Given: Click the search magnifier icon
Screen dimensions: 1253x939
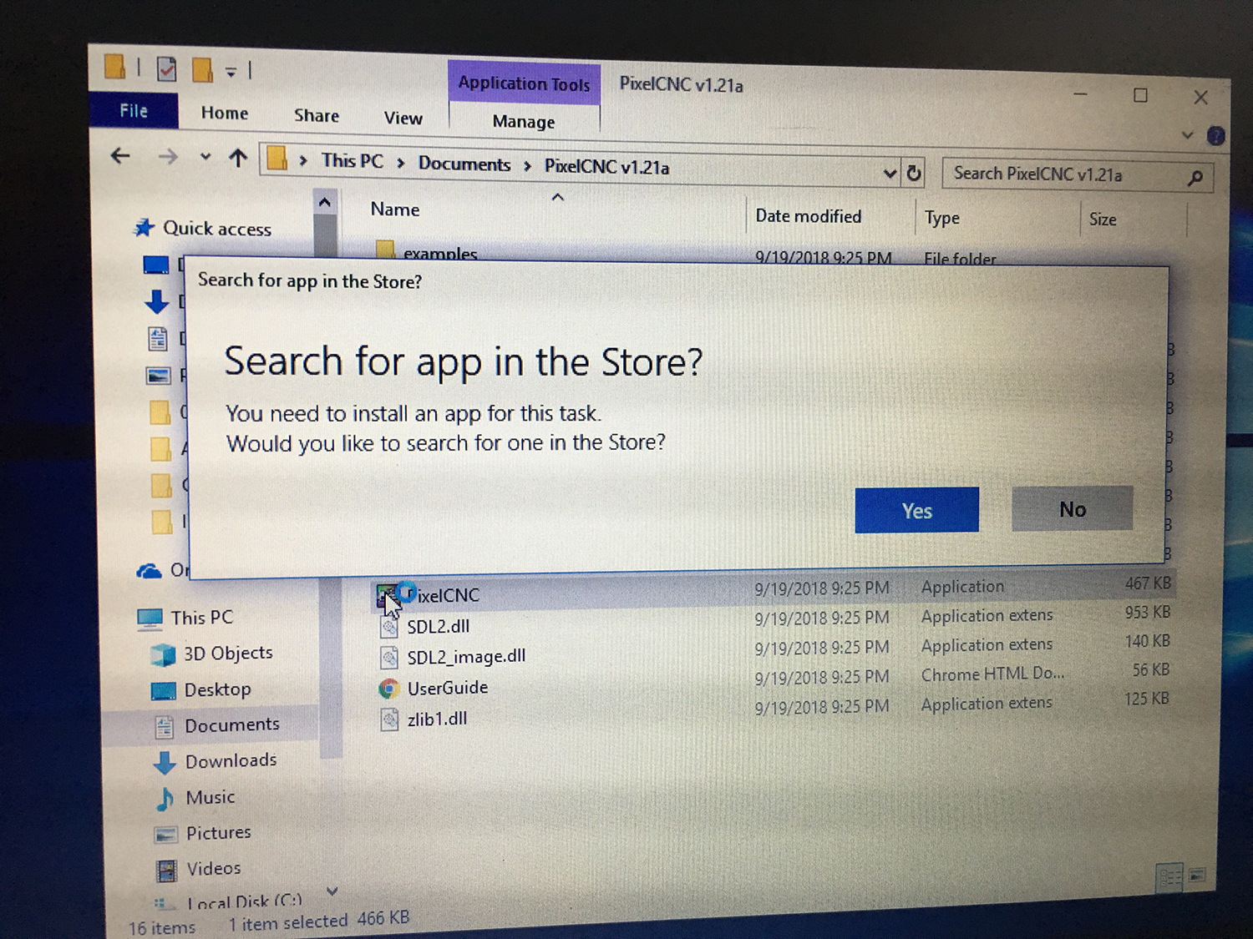Looking at the screenshot, I should [1195, 177].
